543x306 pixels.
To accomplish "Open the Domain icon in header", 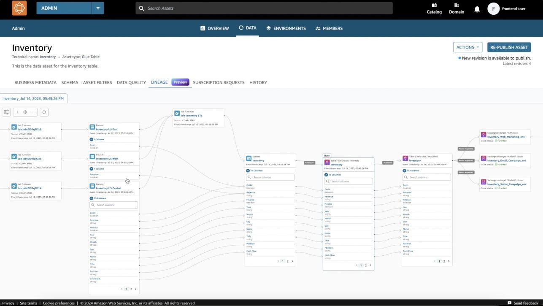I will click(457, 5).
